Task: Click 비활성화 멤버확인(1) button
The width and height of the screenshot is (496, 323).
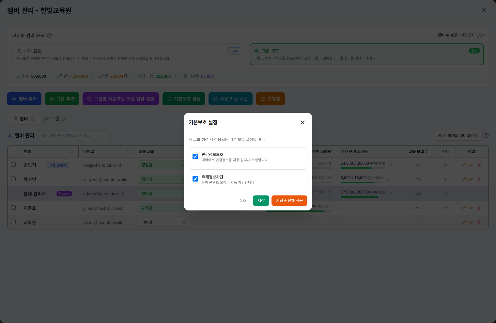Action: click(458, 136)
